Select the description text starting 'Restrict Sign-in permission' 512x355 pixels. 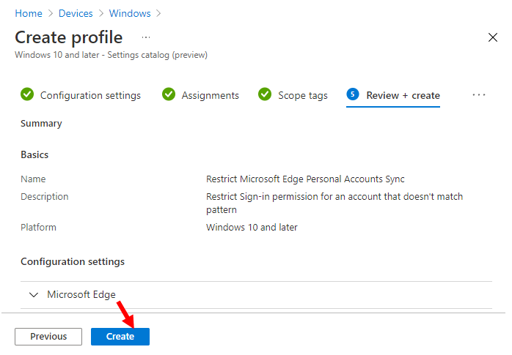click(334, 203)
